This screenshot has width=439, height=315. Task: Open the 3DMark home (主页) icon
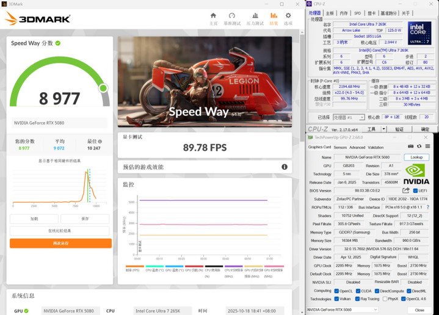pos(213,18)
